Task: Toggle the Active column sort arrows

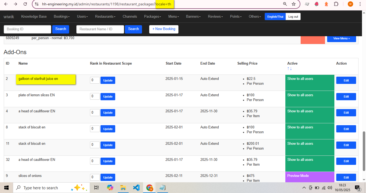Action: (x=290, y=69)
